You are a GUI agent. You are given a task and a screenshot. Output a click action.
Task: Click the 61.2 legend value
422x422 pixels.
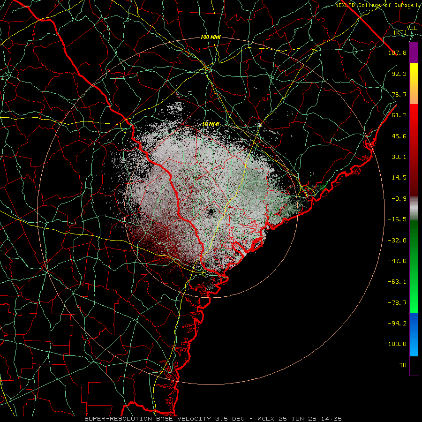pyautogui.click(x=399, y=115)
